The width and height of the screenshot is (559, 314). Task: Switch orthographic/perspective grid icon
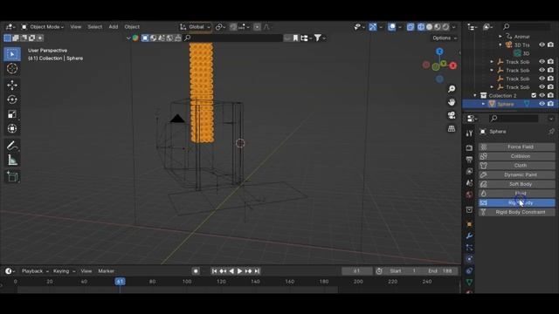[x=452, y=128]
